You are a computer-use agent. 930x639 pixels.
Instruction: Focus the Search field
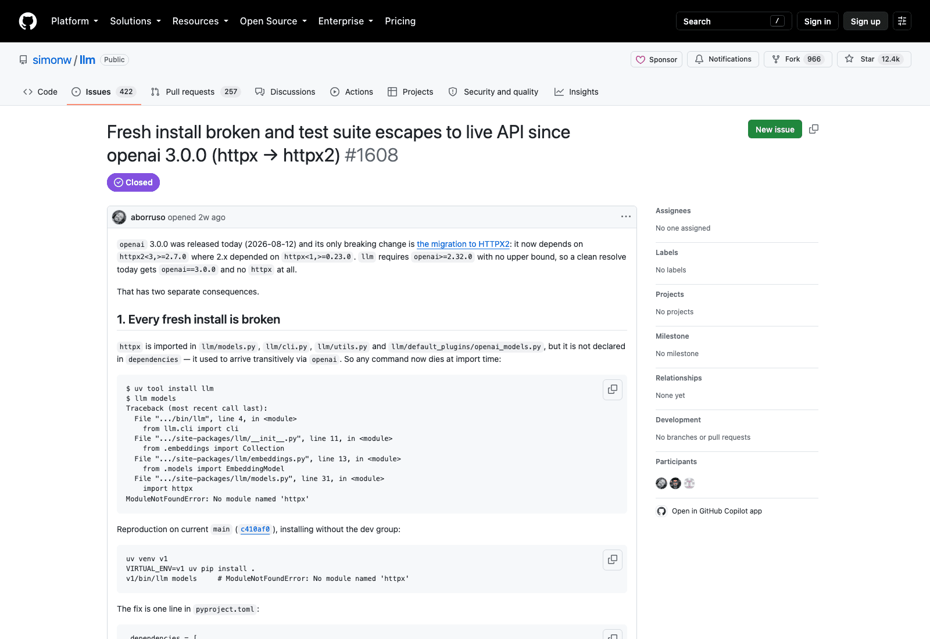click(734, 21)
